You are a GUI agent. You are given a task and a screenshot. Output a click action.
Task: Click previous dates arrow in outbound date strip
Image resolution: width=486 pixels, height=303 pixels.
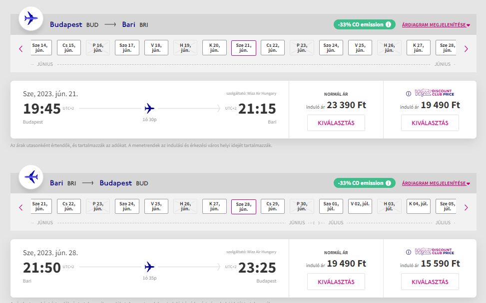(x=21, y=49)
